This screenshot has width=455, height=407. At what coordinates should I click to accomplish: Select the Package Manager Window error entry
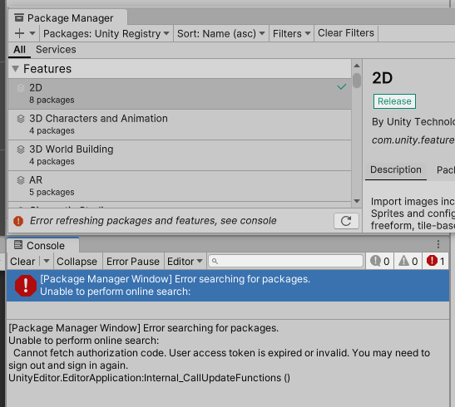(228, 286)
